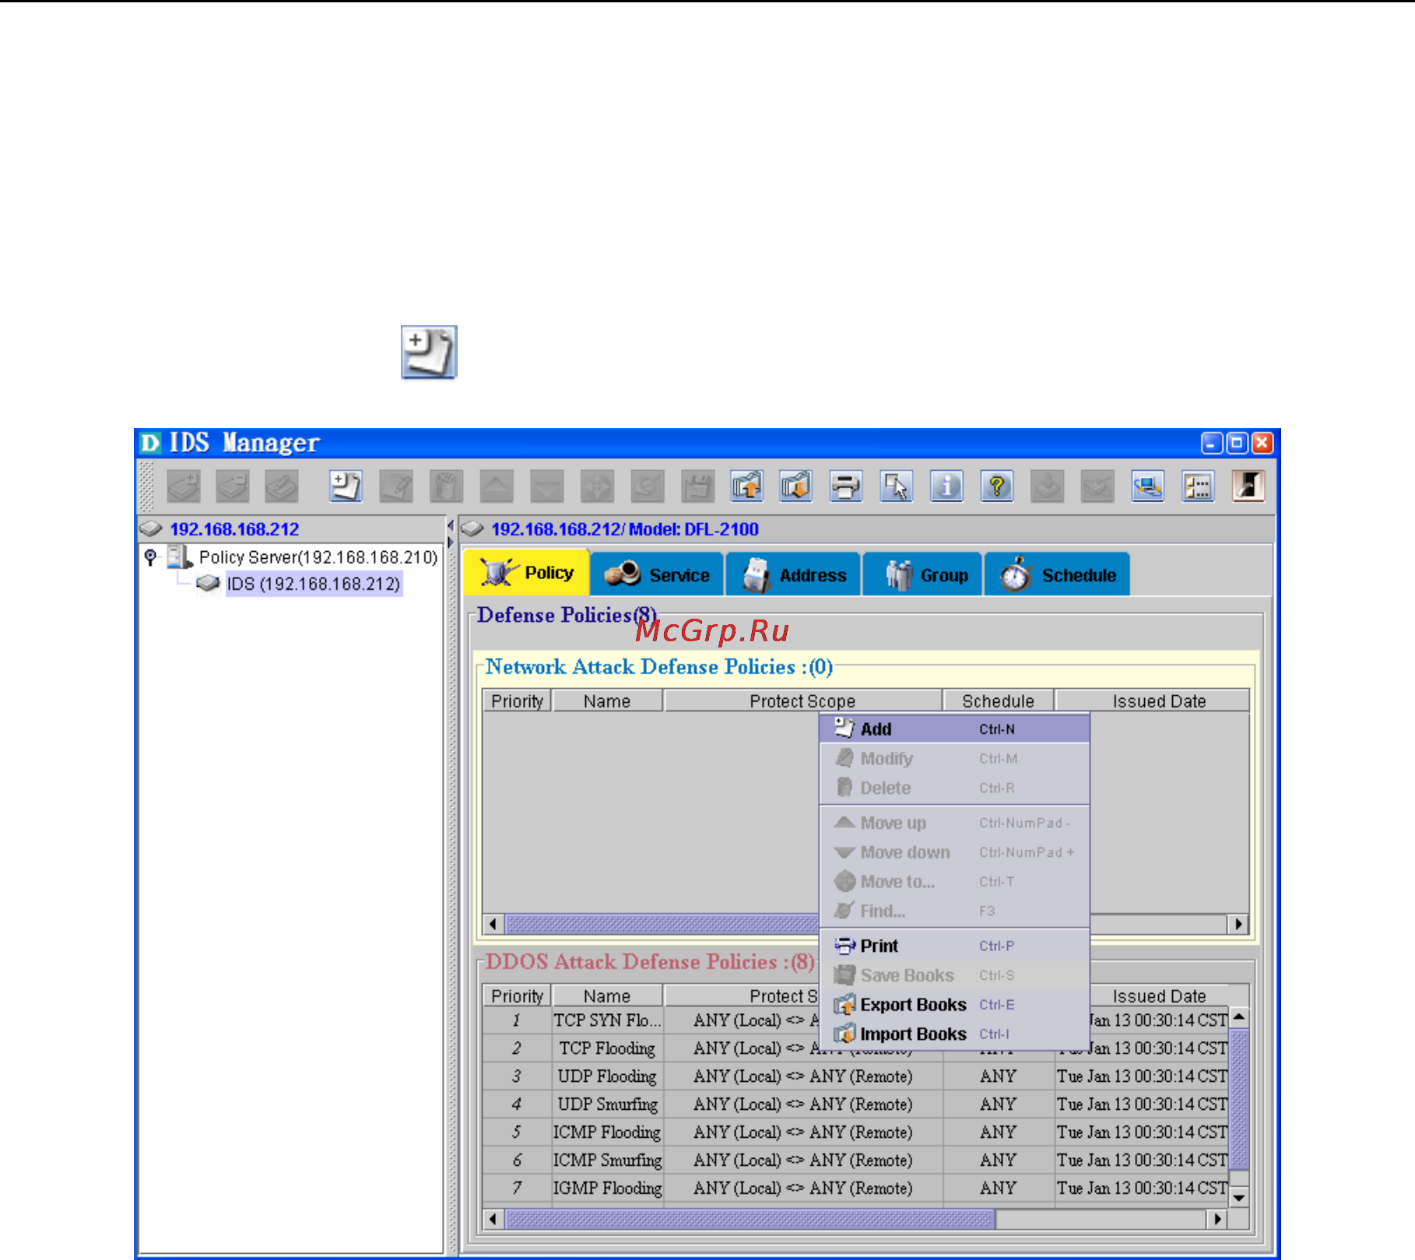Click the grayed Remove device toolbar icon
The width and height of the screenshot is (1415, 1260).
233,487
